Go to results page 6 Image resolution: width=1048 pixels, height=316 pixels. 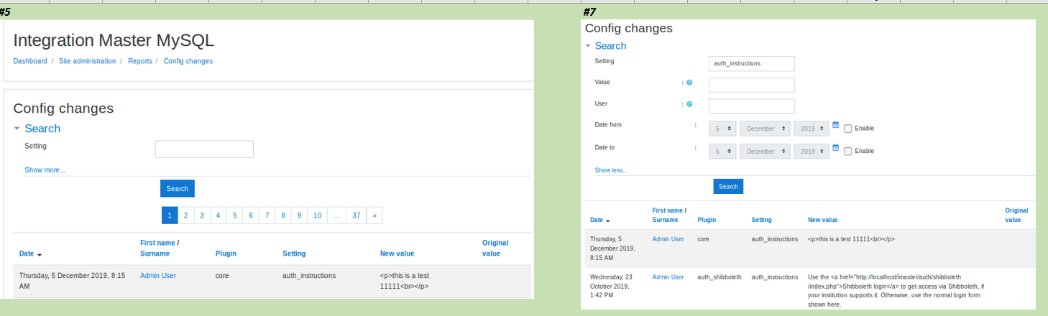point(251,215)
